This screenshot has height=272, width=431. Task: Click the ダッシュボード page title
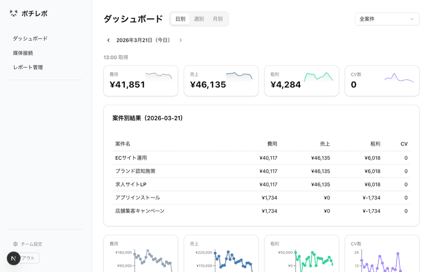(133, 19)
